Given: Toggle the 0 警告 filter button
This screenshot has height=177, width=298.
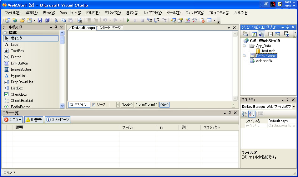Looking at the screenshot, I should point(34,120).
